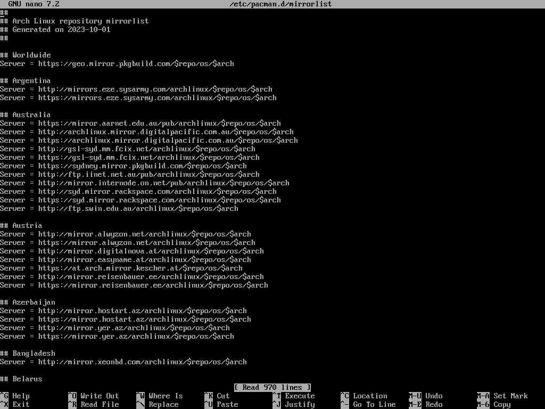
Task: Click the GNU nano 7.2 version label
Action: [x=34, y=4]
